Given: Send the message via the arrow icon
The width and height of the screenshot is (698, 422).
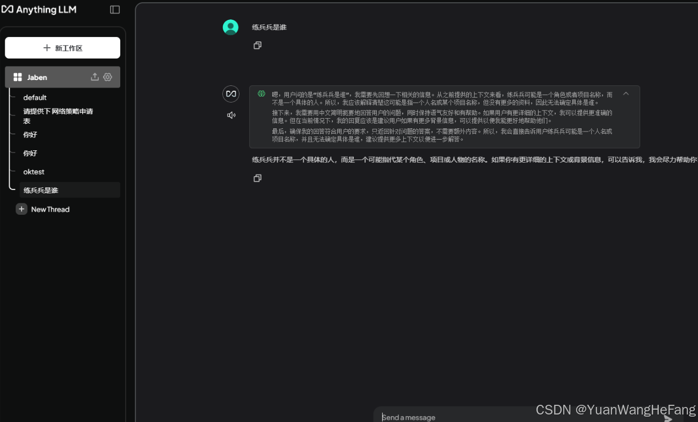Looking at the screenshot, I should click(667, 418).
